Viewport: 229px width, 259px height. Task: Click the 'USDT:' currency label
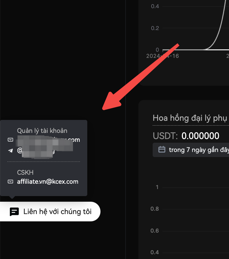(165, 136)
